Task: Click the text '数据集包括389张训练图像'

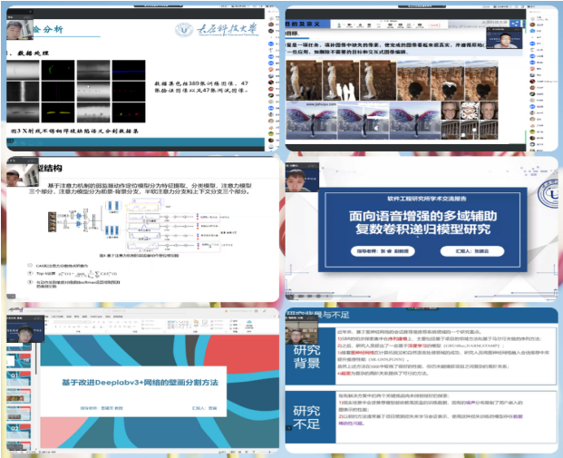Action: 195,83
